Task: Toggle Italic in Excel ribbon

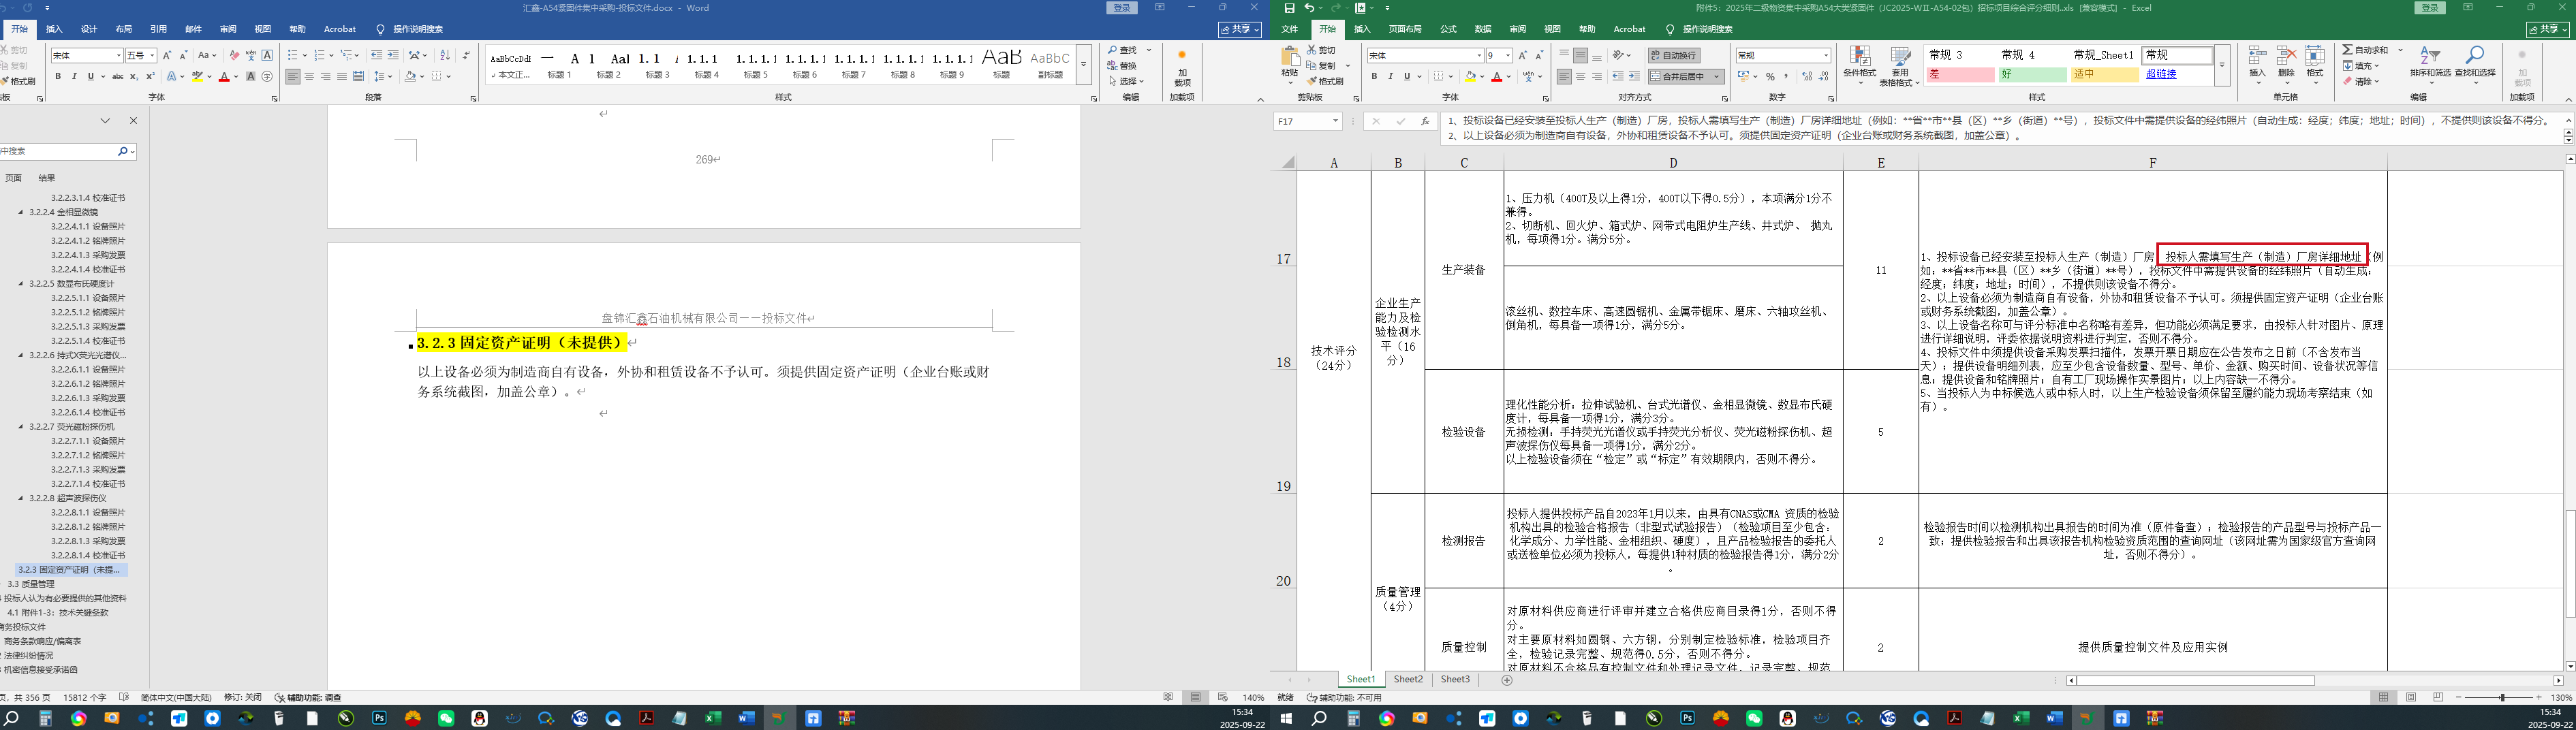Action: point(1390,76)
